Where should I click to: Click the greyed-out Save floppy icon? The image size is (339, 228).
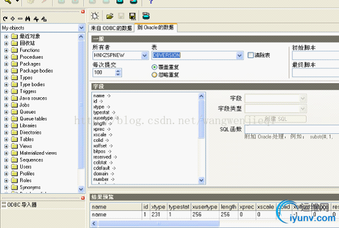[121, 16]
